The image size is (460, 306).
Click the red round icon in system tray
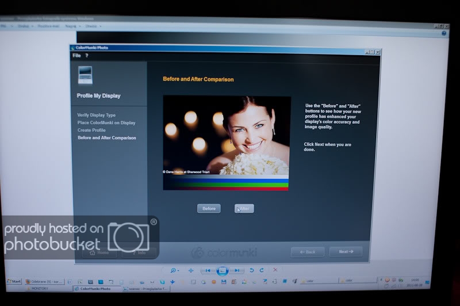(387, 280)
